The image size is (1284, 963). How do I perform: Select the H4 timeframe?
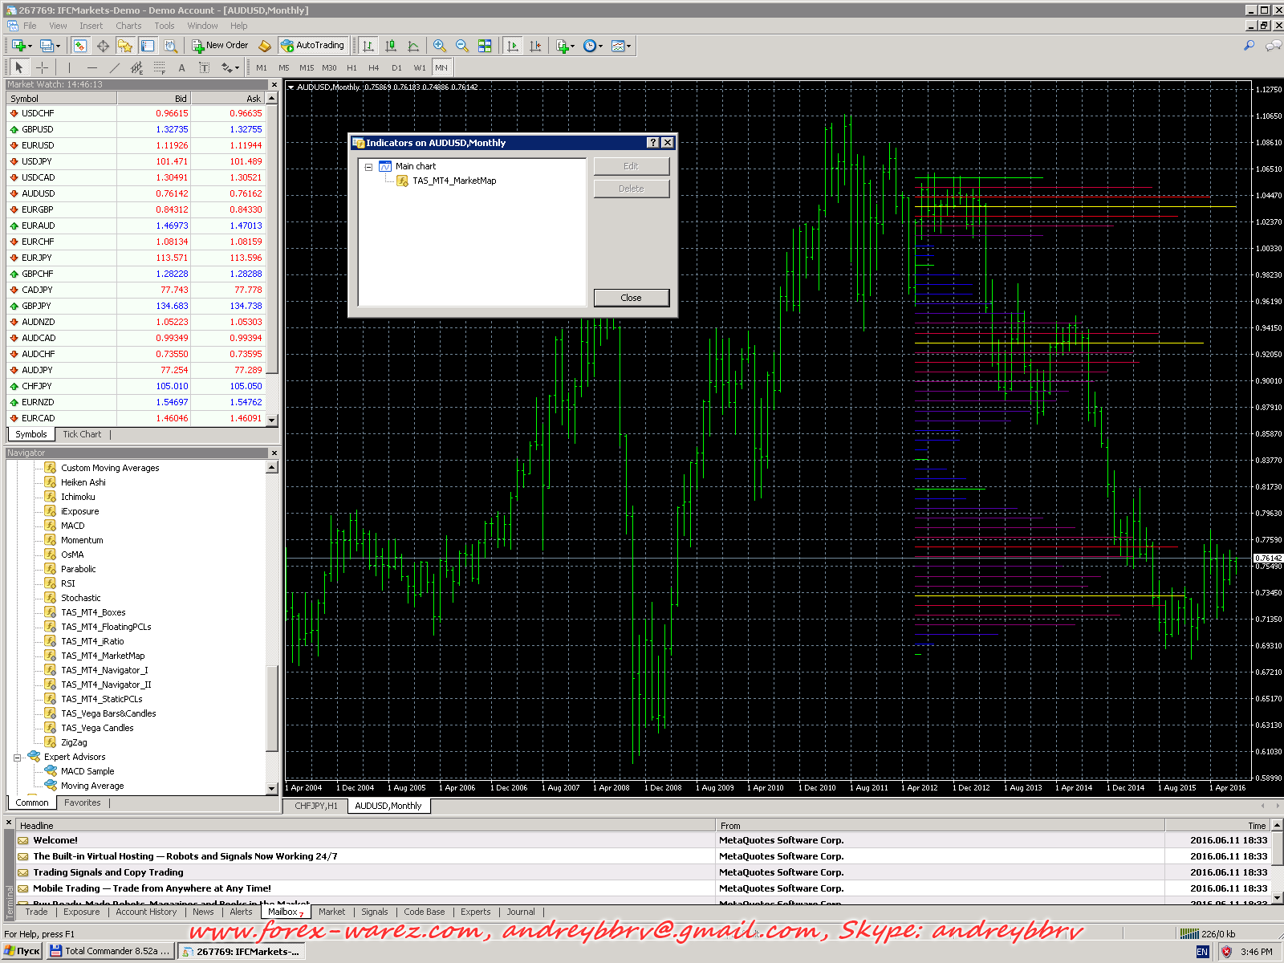(373, 68)
